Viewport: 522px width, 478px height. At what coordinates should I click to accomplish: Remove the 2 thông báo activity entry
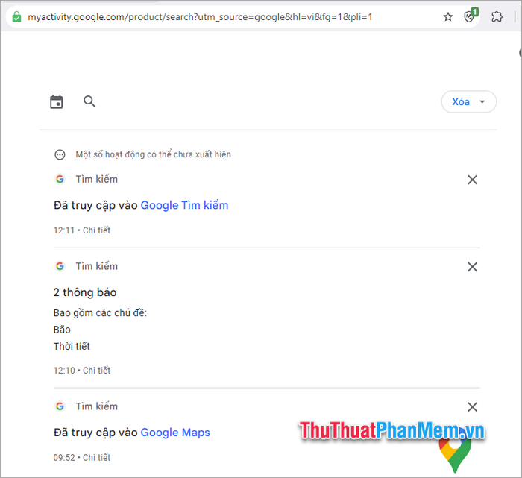[472, 267]
